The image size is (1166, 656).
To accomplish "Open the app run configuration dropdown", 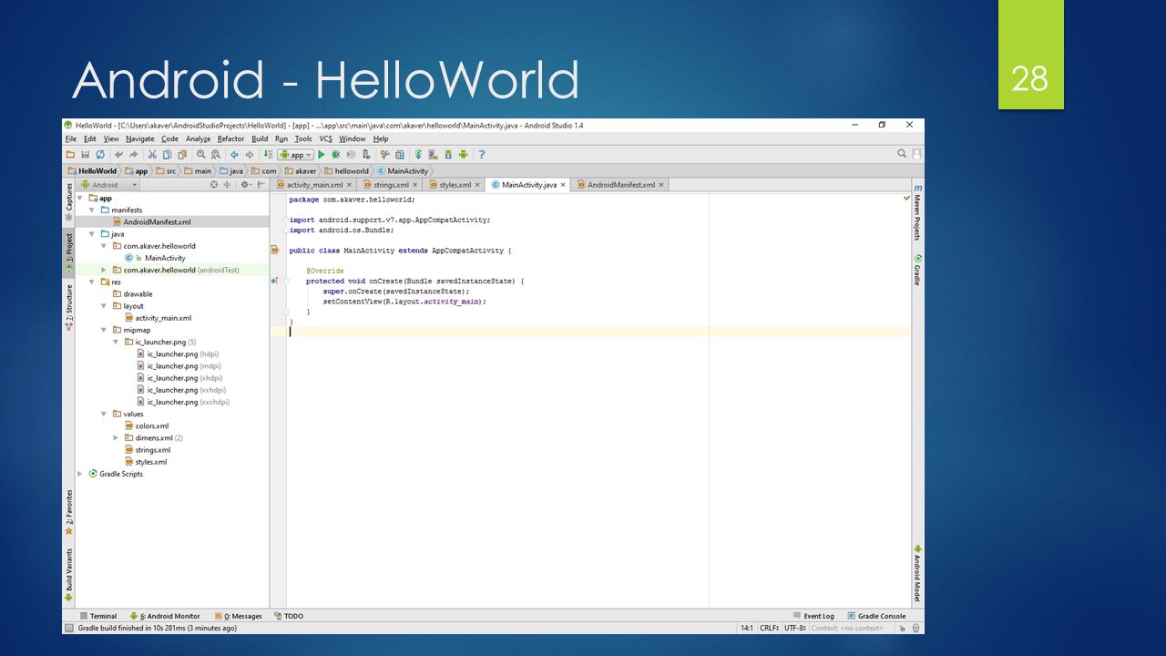I will 296,155.
